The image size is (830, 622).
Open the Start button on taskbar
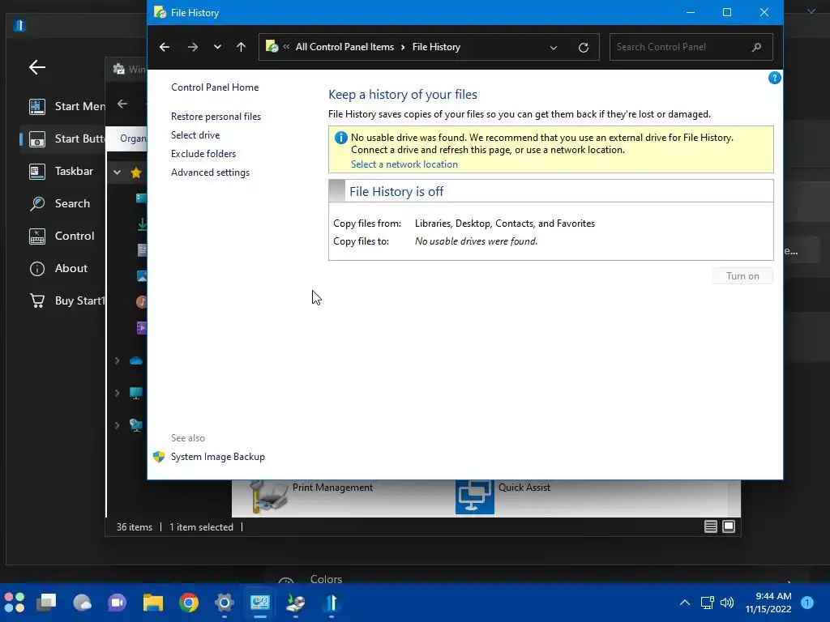[x=15, y=603]
